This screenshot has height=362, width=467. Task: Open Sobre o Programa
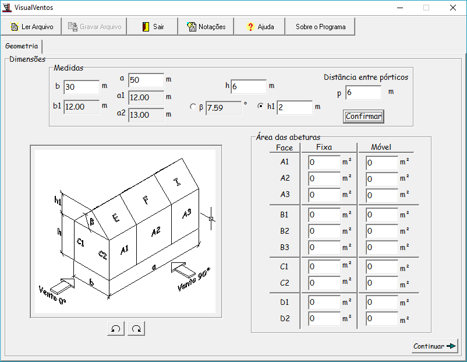point(320,27)
